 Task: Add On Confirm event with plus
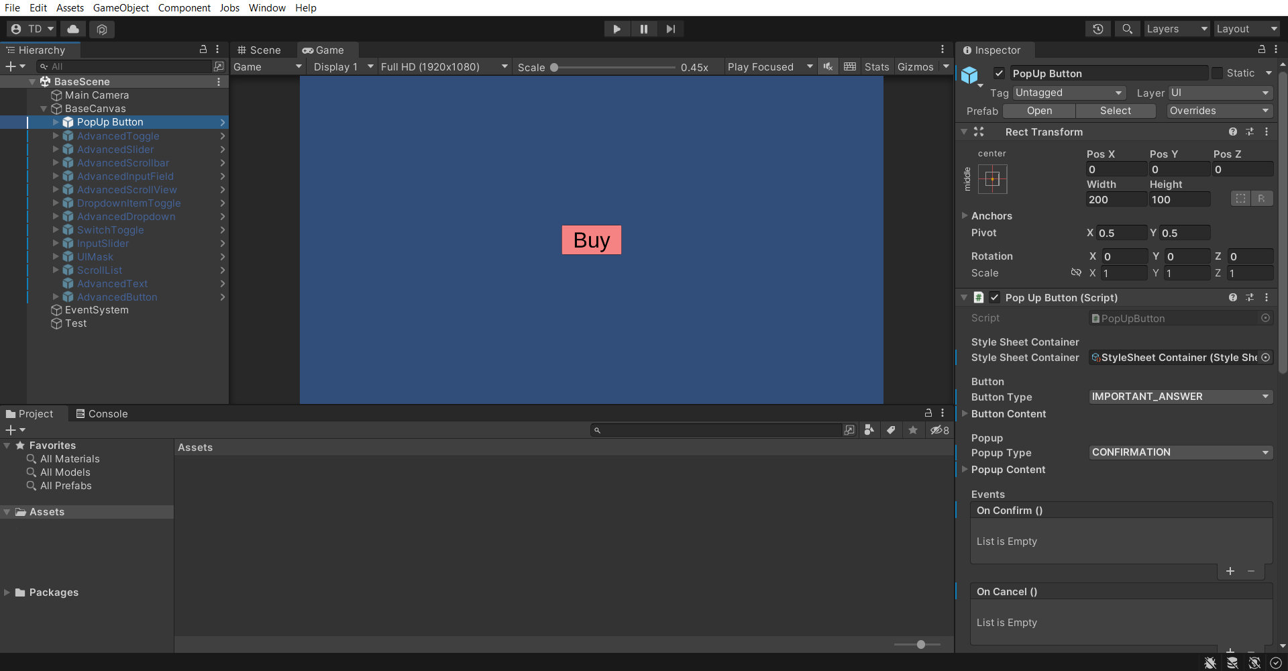1230,571
